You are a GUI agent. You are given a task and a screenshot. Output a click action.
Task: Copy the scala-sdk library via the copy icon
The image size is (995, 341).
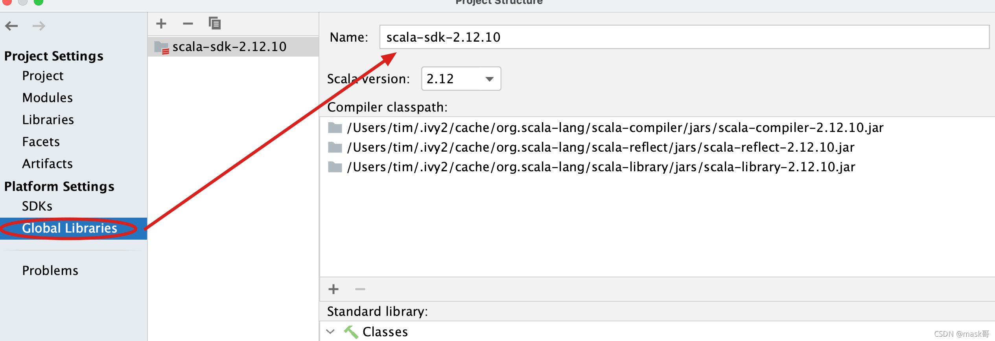pyautogui.click(x=215, y=23)
